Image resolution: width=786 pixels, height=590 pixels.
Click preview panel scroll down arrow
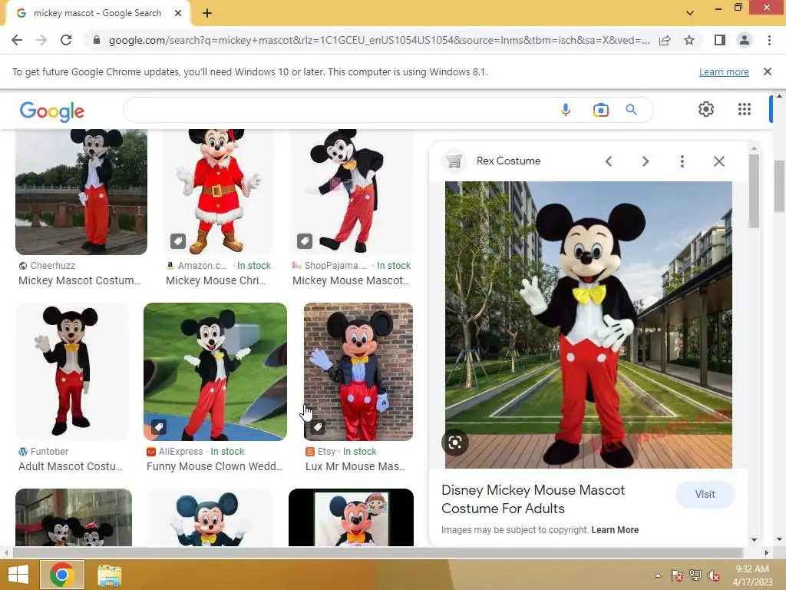coord(754,540)
